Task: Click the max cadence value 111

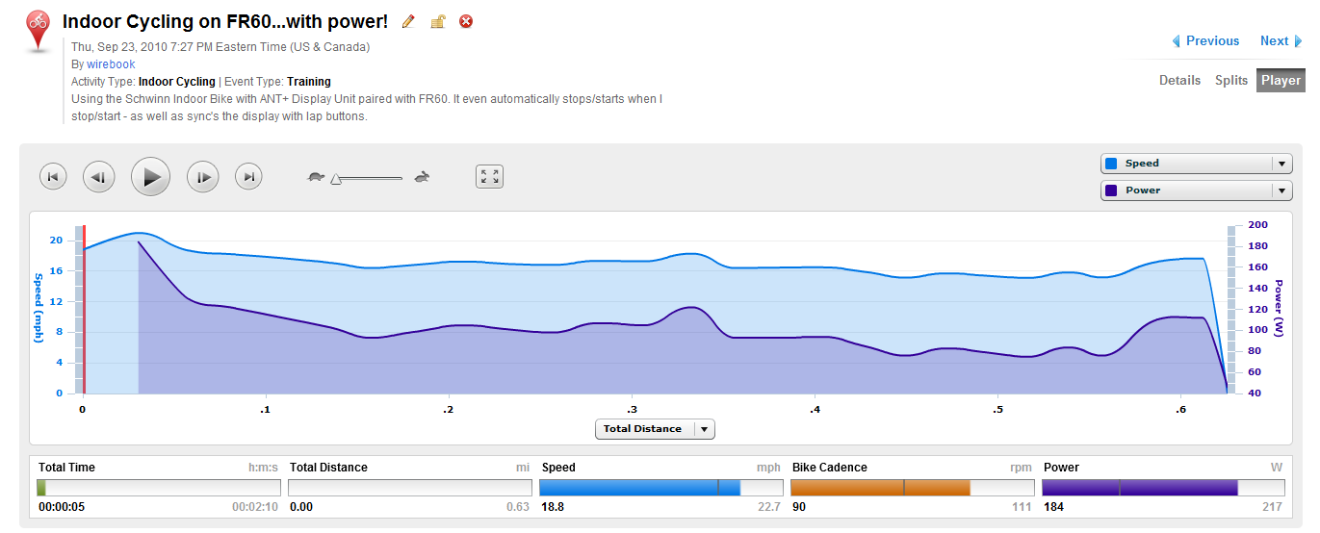Action: (x=1022, y=507)
